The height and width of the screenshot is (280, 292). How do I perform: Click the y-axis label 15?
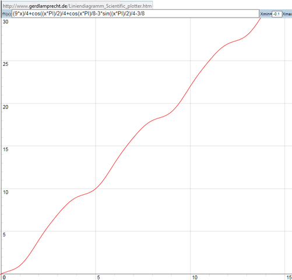[6, 149]
